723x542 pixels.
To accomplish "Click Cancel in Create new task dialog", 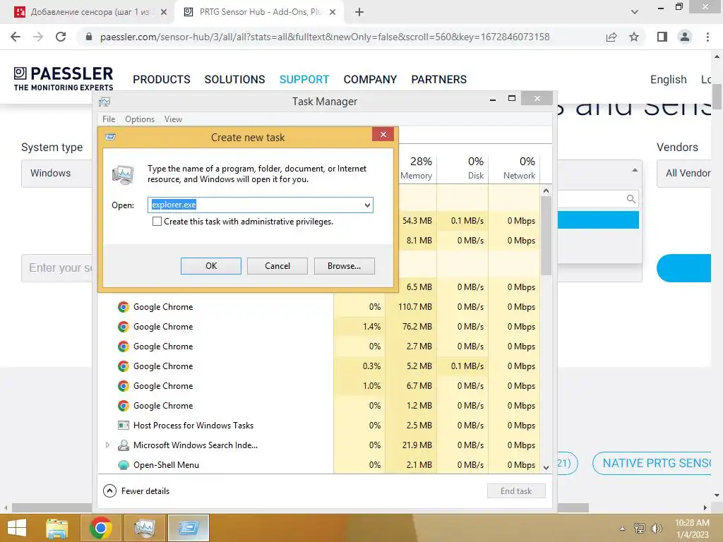I will 277,266.
